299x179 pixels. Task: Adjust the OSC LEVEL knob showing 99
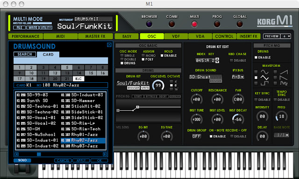click(x=158, y=86)
